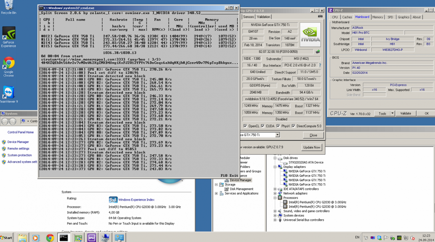Open the CPU-Z Tools dropdown arrow
The height and width of the screenshot is (242, 435).
pyautogui.click(x=393, y=114)
